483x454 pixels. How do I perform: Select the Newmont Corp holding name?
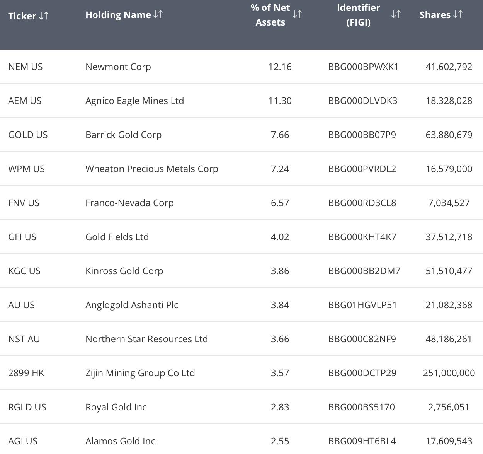tap(118, 67)
